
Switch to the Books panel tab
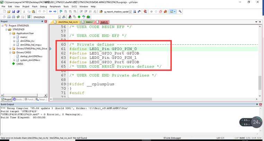click(x=18, y=100)
